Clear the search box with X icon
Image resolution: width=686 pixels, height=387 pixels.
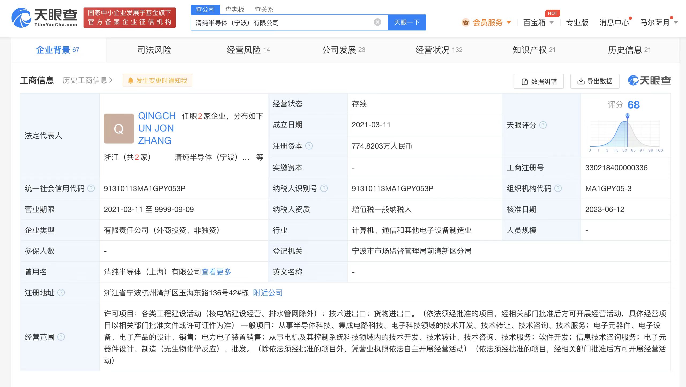click(378, 22)
